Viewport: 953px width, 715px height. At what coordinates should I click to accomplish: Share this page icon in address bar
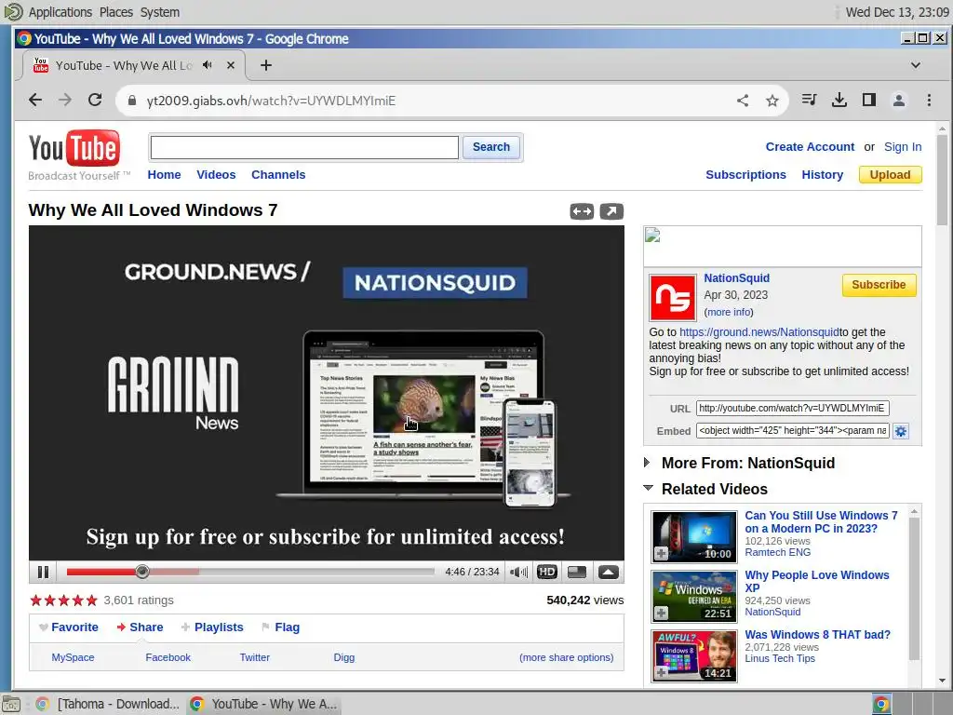(742, 101)
